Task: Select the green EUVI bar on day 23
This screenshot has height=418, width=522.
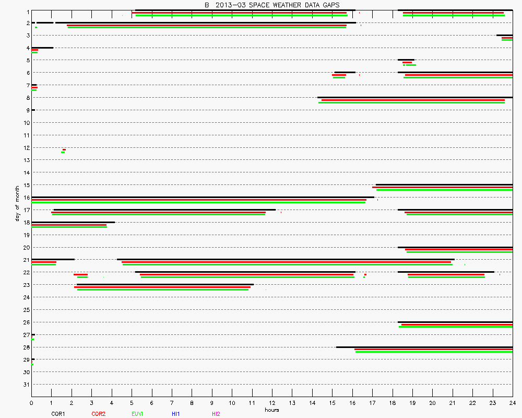Action: pos(163,289)
